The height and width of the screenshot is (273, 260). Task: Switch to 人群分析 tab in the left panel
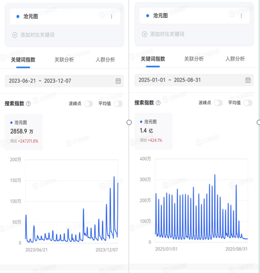click(105, 60)
